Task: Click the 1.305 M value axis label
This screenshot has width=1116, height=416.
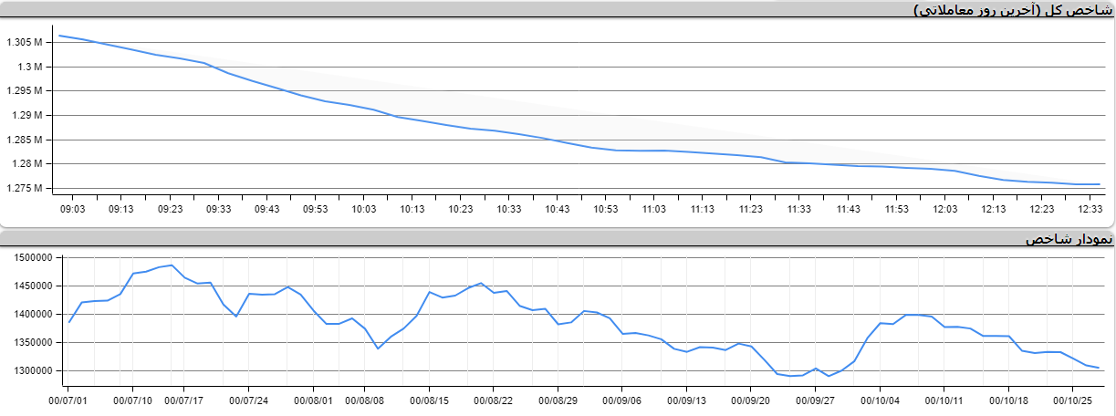Action: (24, 43)
